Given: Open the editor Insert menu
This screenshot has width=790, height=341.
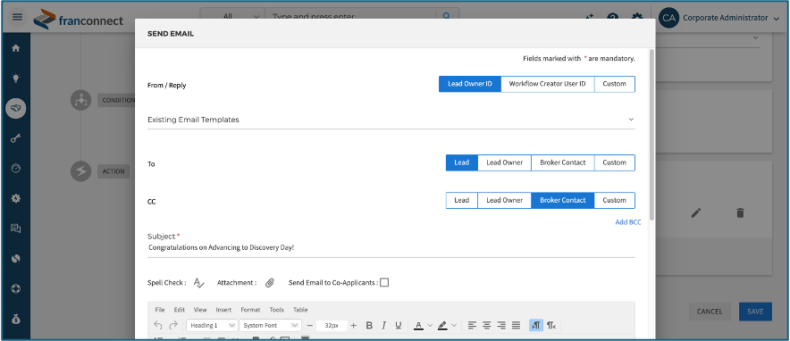Looking at the screenshot, I should tap(223, 310).
